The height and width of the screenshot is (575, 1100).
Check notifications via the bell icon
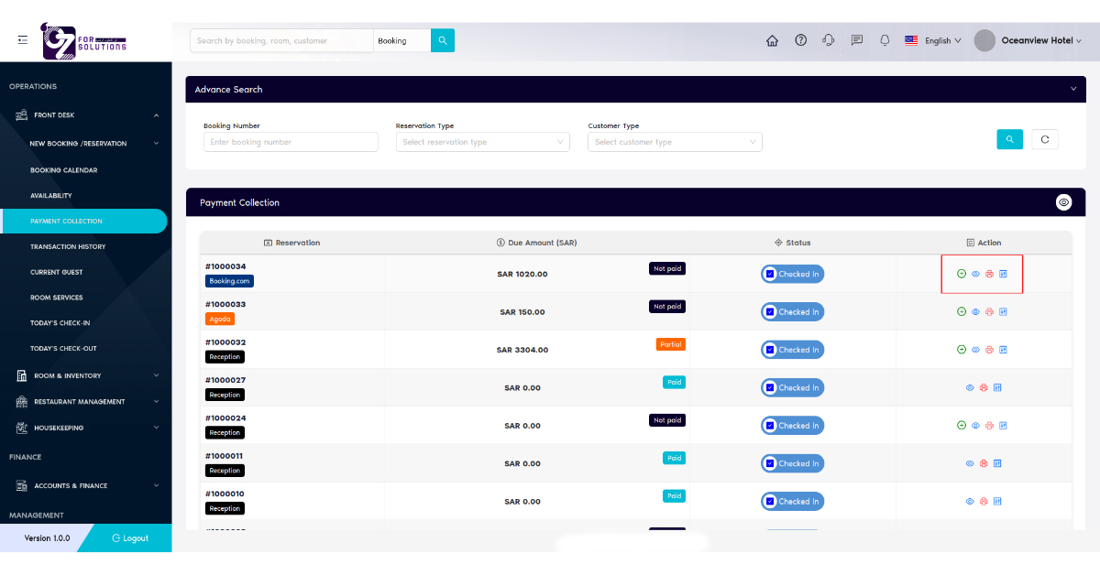tap(885, 40)
